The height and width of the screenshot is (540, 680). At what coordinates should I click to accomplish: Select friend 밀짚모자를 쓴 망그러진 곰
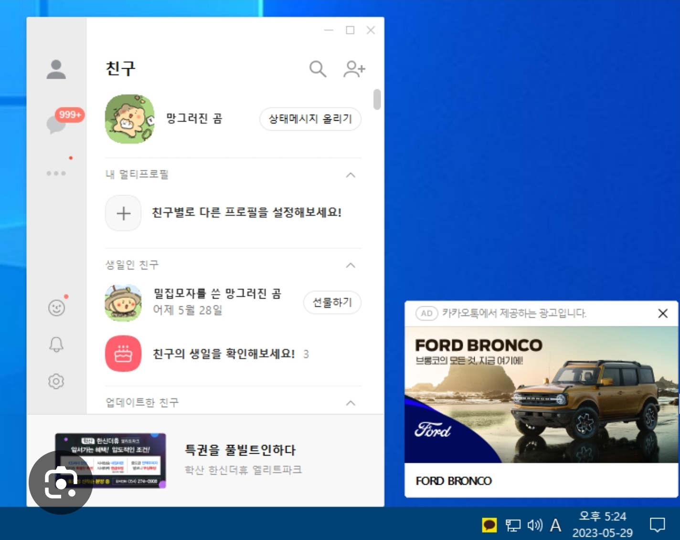[x=217, y=293]
